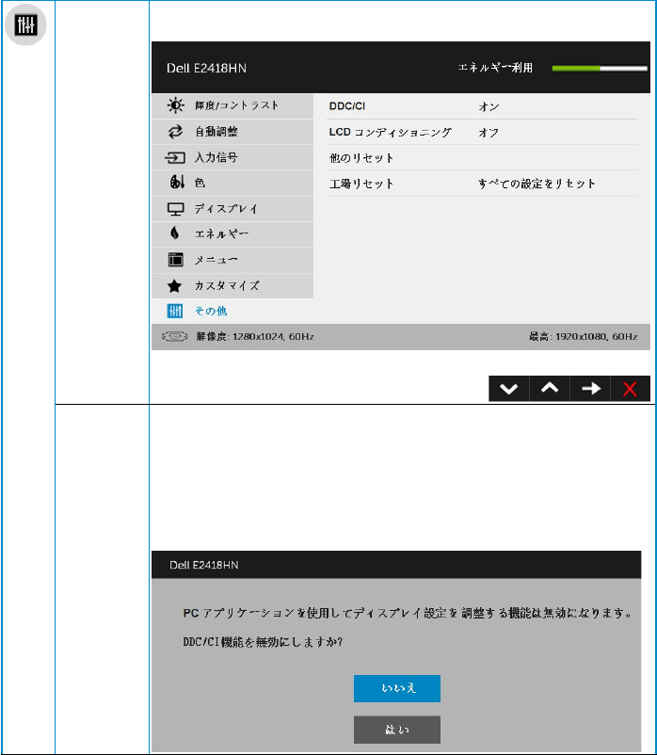
Task: Click the DDC/CI機能を無効にしますか? question text
Action: click(x=263, y=642)
